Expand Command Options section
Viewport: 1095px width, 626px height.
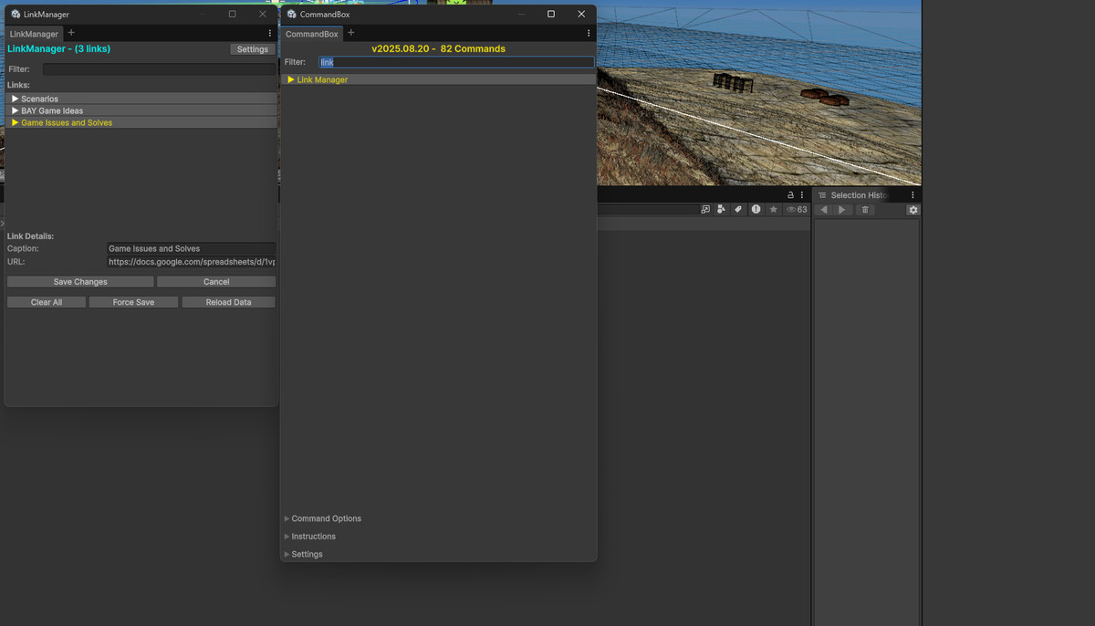(x=326, y=518)
